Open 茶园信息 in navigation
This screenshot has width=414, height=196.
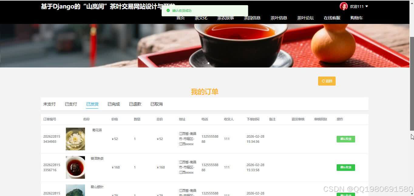point(252,18)
